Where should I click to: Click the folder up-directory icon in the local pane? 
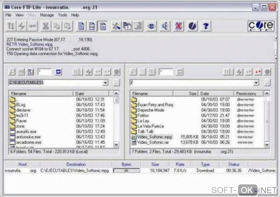[31, 72]
